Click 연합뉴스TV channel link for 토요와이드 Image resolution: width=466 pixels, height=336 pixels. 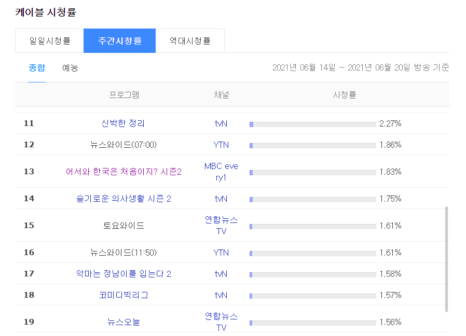(x=221, y=226)
